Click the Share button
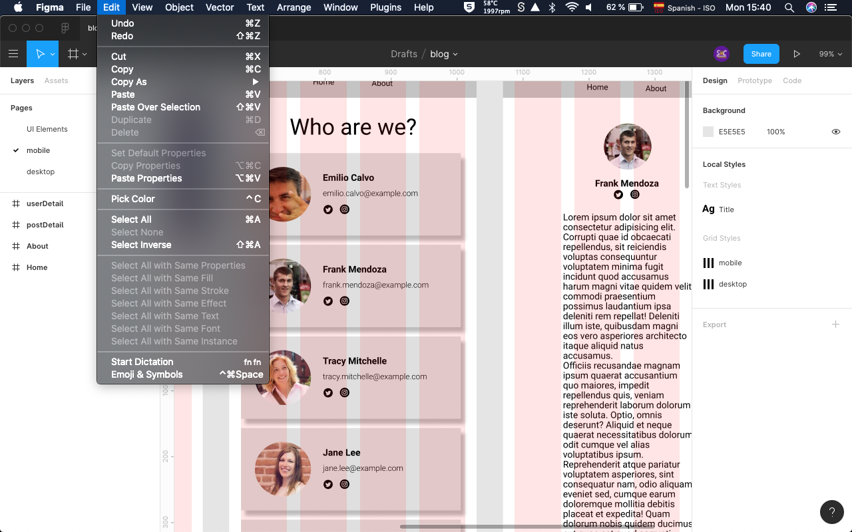The height and width of the screenshot is (532, 852). 761,54
